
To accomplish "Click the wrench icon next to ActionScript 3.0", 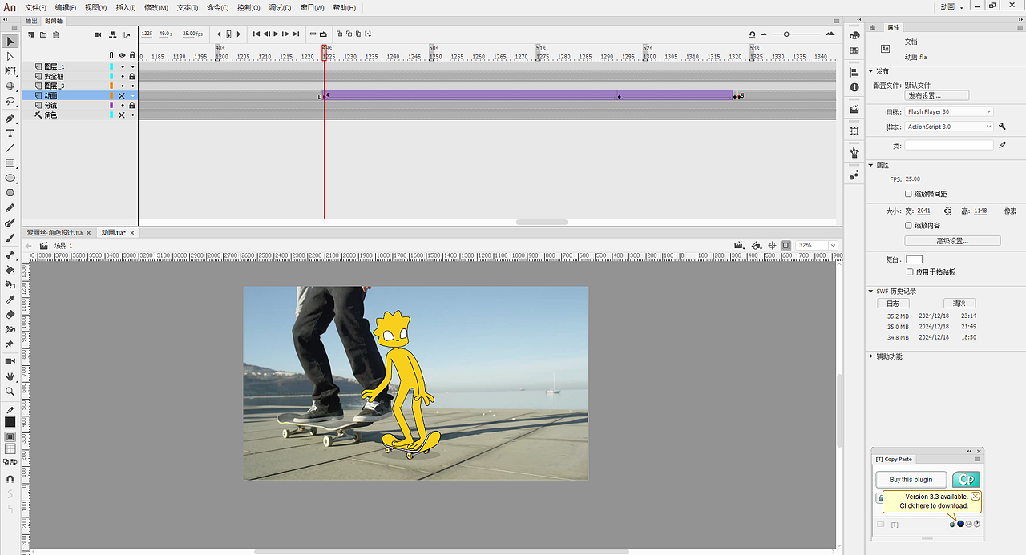I will [x=1002, y=127].
